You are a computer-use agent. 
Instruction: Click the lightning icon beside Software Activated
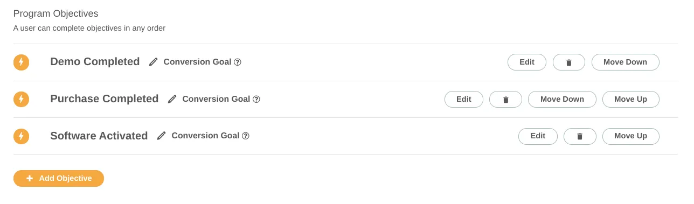click(21, 136)
